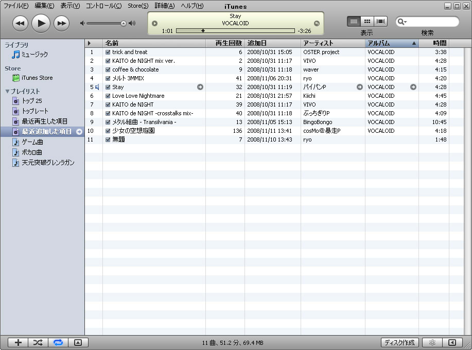Toggle shuffle button at bottom

pyautogui.click(x=38, y=342)
